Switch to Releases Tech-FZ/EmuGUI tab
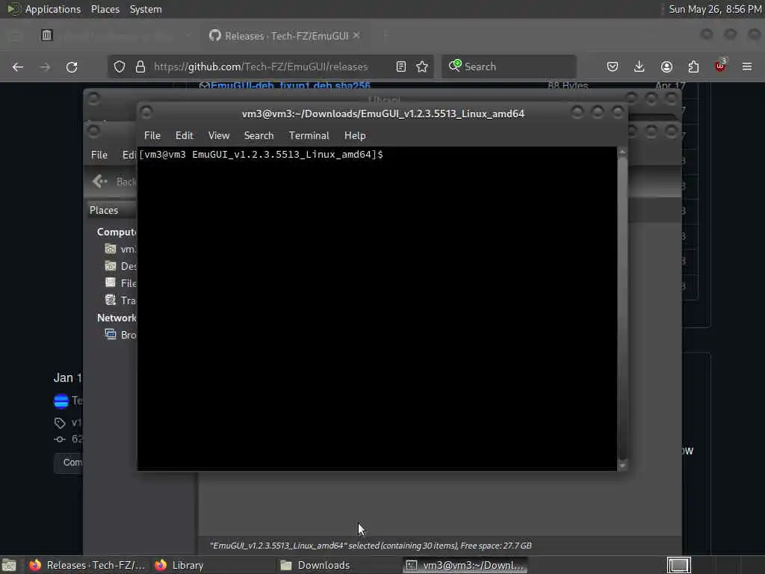 click(x=285, y=36)
